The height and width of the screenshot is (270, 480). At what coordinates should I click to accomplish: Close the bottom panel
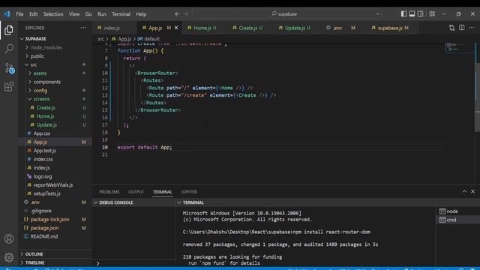472,191
